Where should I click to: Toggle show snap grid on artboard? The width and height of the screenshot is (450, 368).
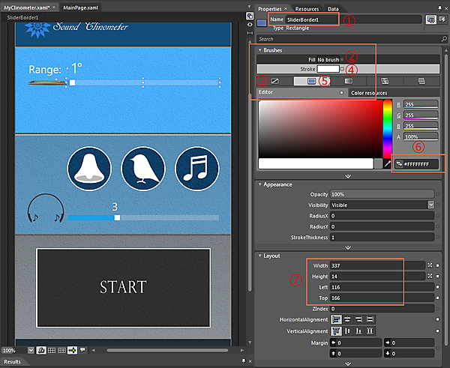point(51,350)
